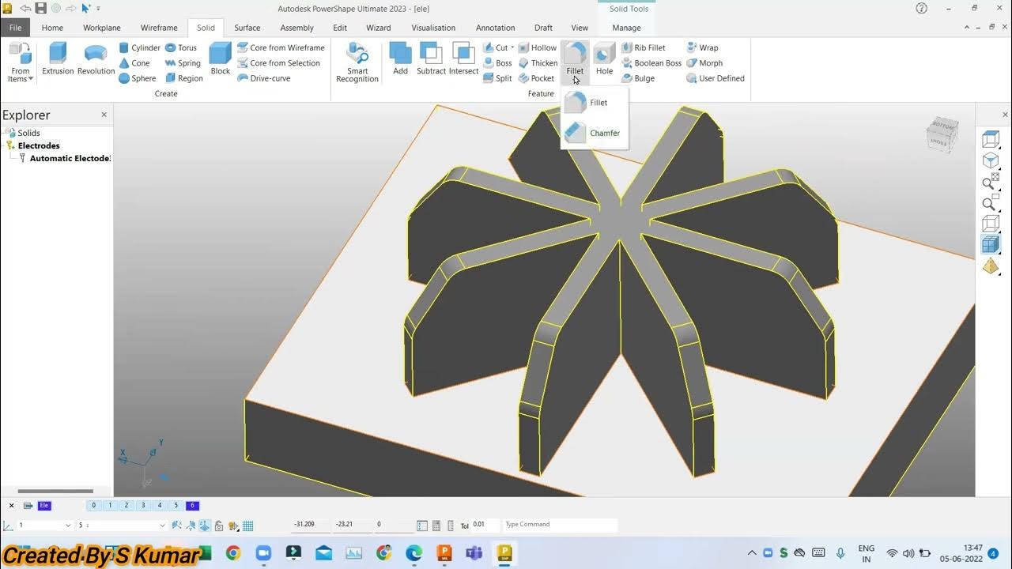
Task: Choose the Thicken feature
Action: (x=538, y=63)
